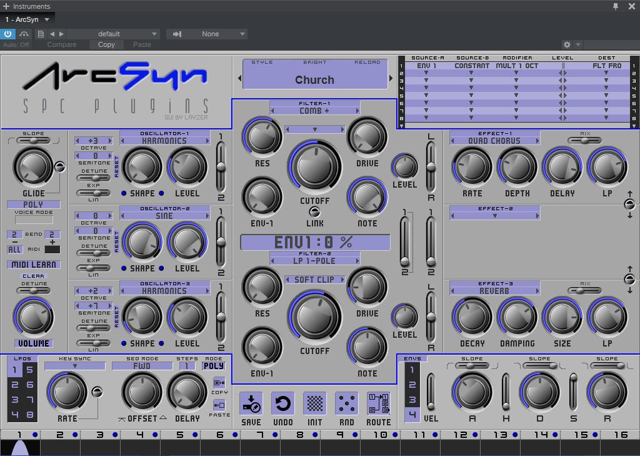Image resolution: width=640 pixels, height=456 pixels.
Task: Click the Style label in patch display
Action: coord(262,62)
